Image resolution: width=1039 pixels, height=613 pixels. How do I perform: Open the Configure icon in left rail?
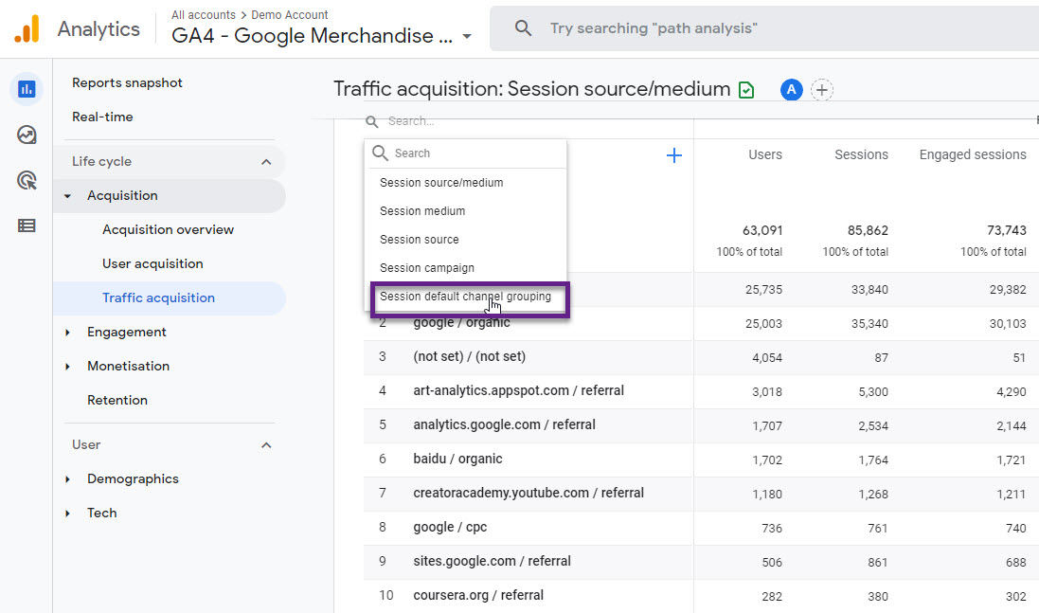point(27,225)
